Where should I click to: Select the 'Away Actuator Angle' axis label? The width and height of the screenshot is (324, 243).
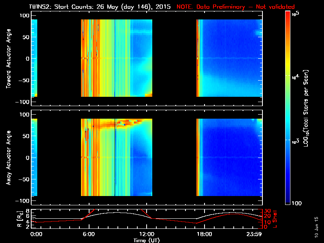(7, 158)
